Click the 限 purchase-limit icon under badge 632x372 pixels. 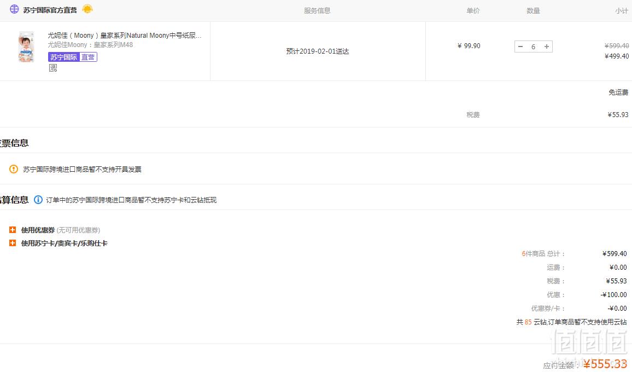pos(53,68)
